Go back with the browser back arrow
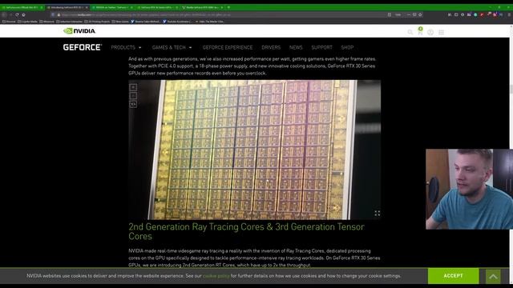Image resolution: width=513 pixels, height=288 pixels. pyautogui.click(x=4, y=14)
